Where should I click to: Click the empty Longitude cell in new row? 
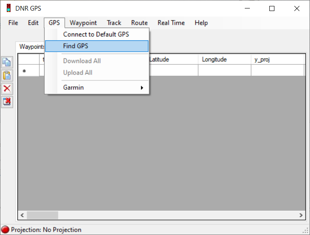[224, 70]
